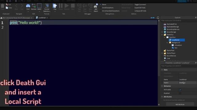Open dropdown arrow below Play
Screen dimensions: 197x110
[x=55, y=12]
